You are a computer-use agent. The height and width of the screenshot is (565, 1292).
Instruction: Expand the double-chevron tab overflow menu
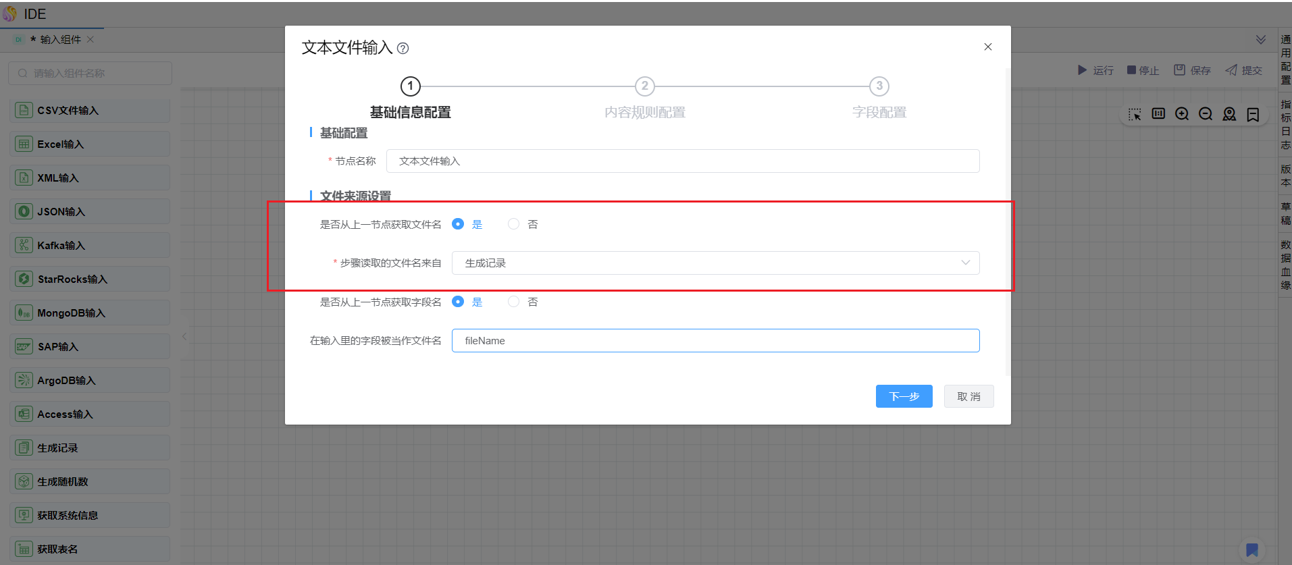1260,39
